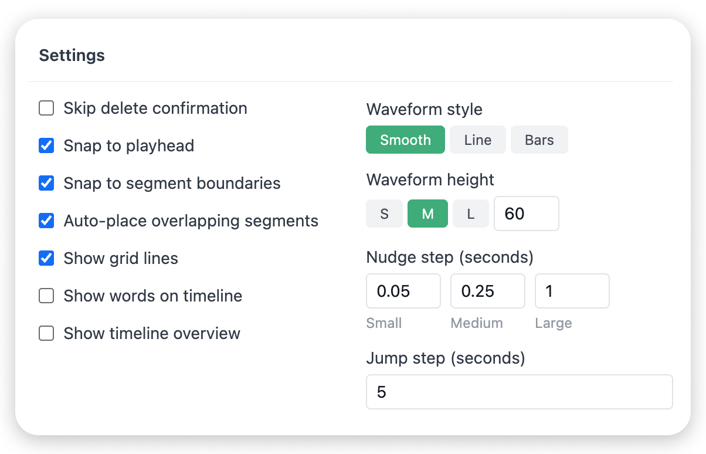The height and width of the screenshot is (454, 706).
Task: Choose Bars waveform style
Action: click(539, 140)
